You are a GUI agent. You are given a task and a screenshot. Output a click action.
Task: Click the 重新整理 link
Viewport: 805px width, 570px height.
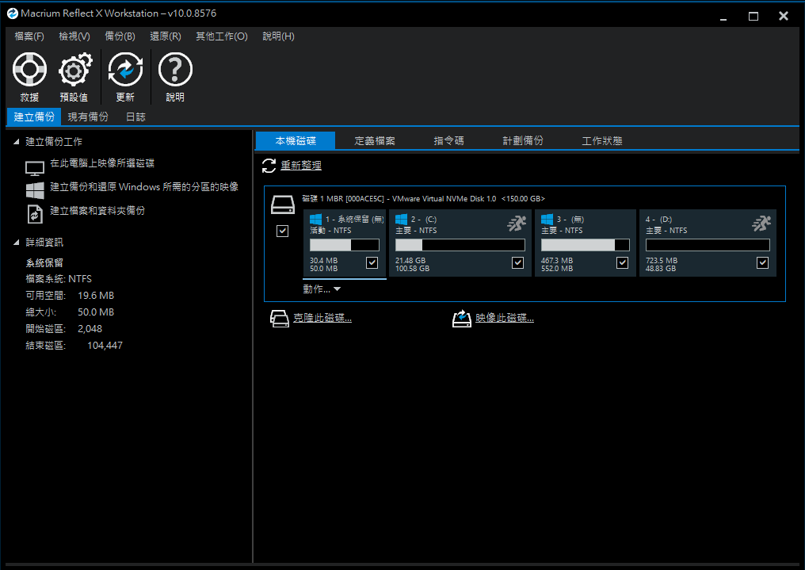(x=301, y=166)
